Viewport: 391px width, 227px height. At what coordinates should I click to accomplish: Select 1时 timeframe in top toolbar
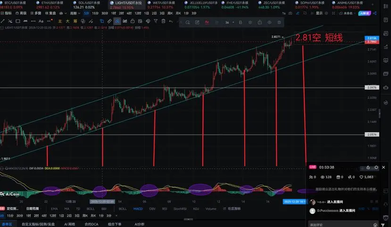[x=114, y=13]
